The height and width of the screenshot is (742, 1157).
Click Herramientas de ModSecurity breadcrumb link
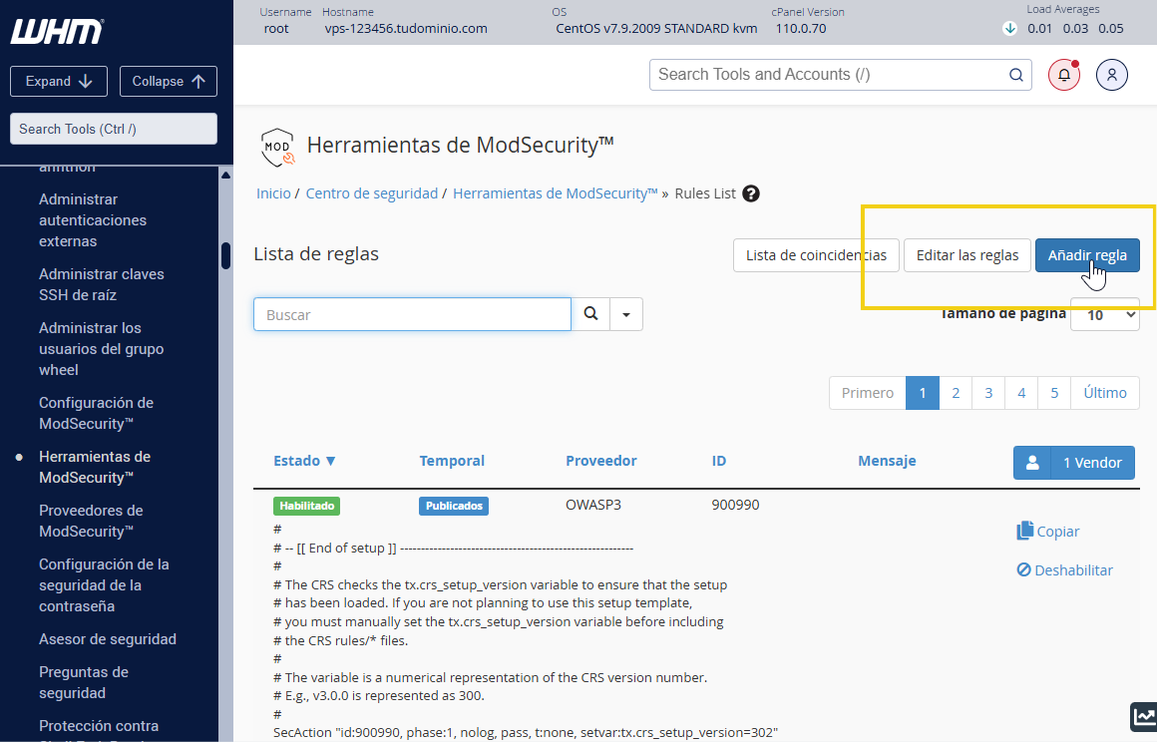click(555, 193)
